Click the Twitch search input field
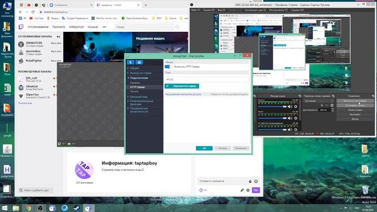Image resolution: width=377 pixels, height=212 pixels. (x=144, y=27)
